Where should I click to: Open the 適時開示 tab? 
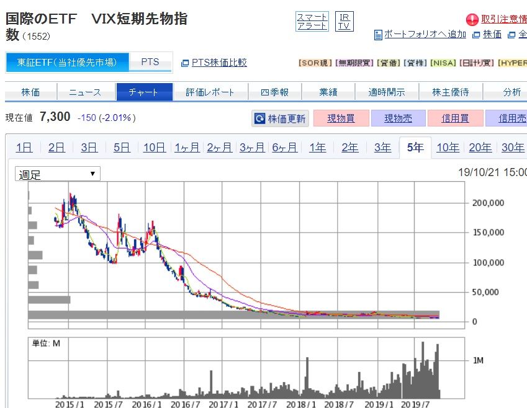387,92
